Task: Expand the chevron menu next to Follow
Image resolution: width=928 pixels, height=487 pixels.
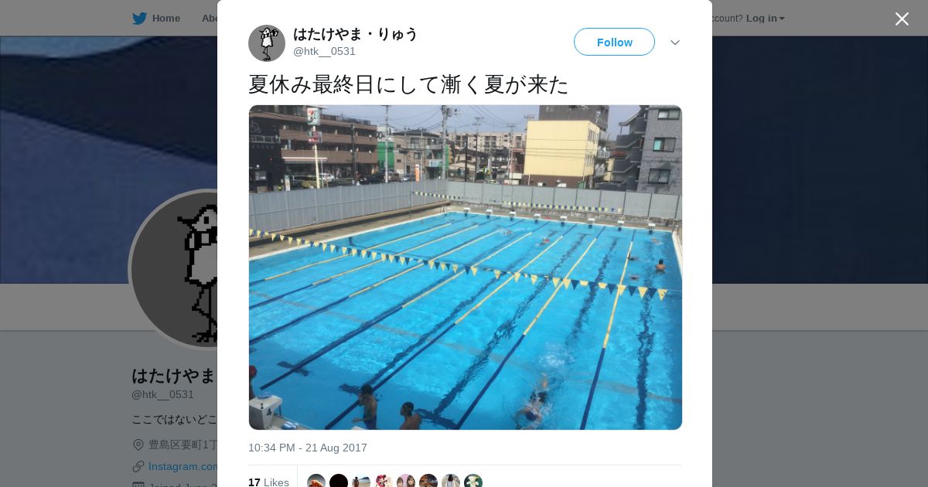Action: coord(675,43)
